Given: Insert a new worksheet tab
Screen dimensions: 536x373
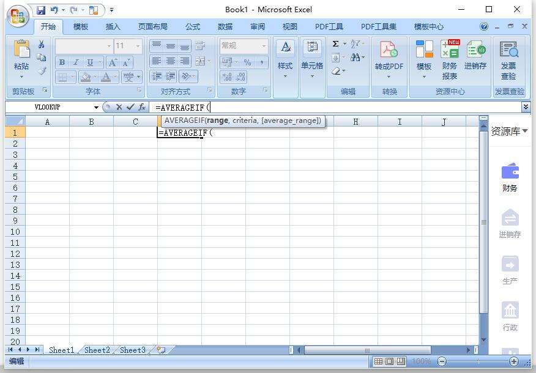Looking at the screenshot, I should [161, 350].
